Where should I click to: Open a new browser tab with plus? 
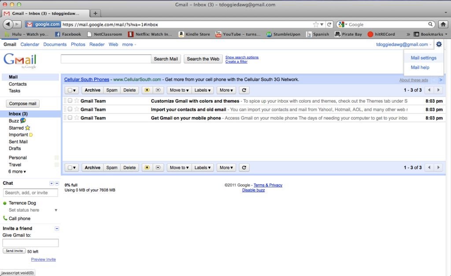point(95,13)
